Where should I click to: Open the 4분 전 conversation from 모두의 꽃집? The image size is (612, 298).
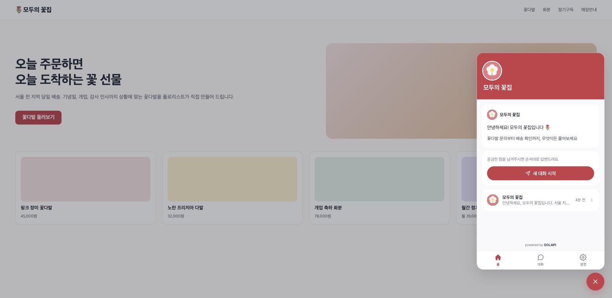[x=540, y=200]
